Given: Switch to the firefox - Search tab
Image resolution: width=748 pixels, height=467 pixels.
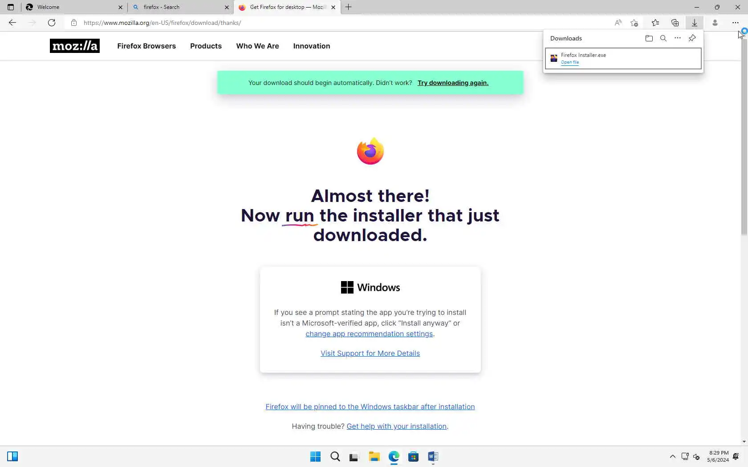Looking at the screenshot, I should [x=180, y=7].
